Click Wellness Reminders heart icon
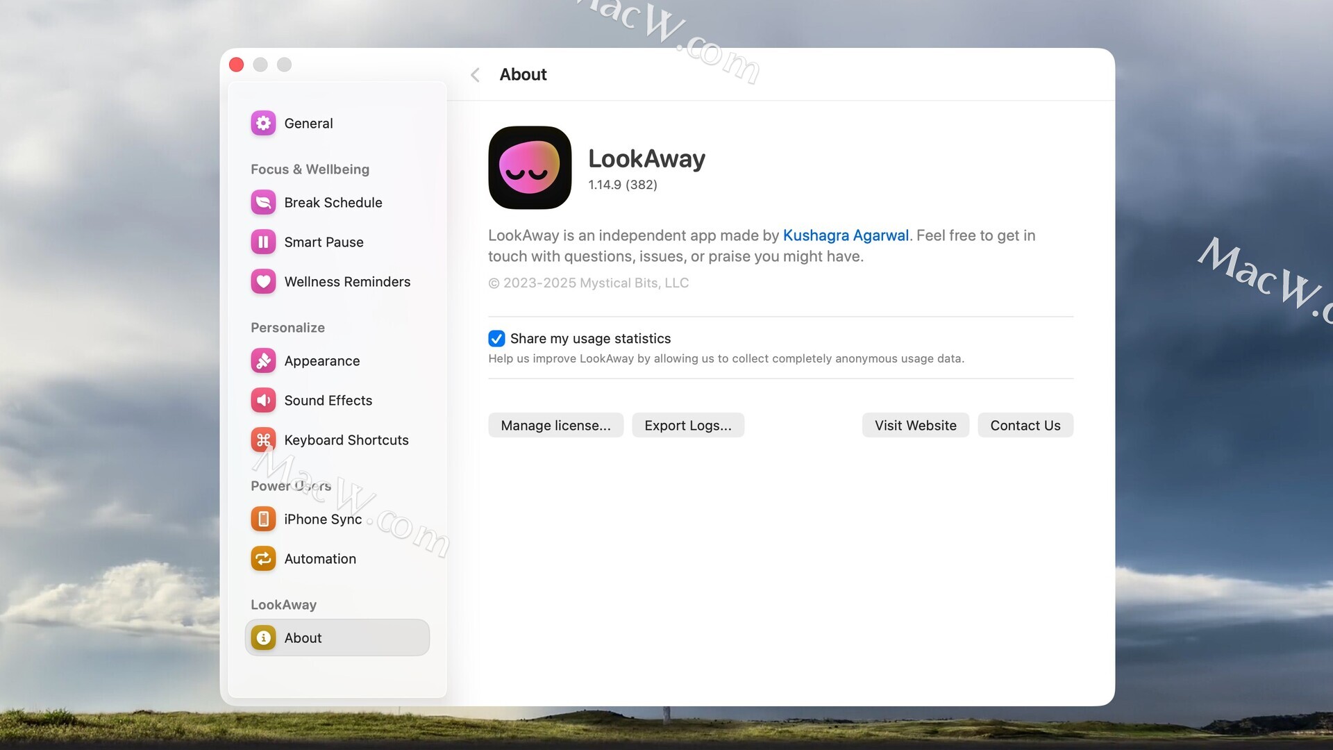1333x750 pixels. coord(263,282)
